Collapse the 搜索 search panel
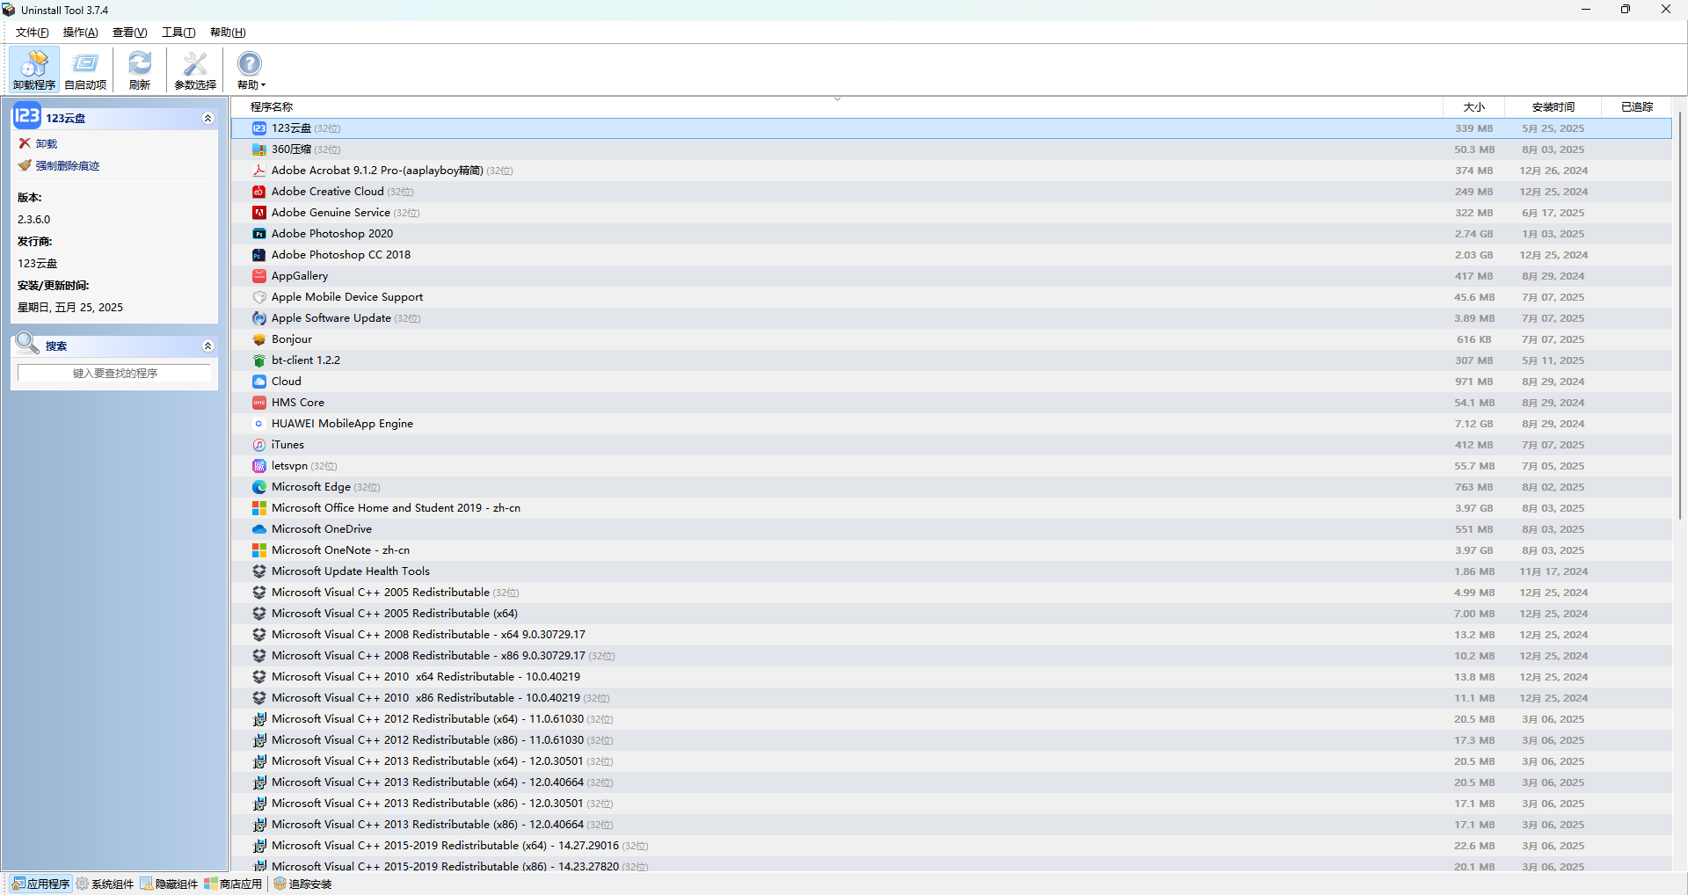 coord(208,346)
